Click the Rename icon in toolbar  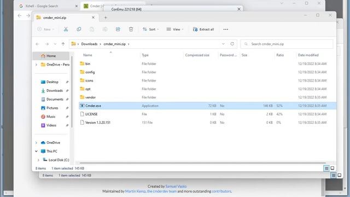pyautogui.click(x=104, y=29)
